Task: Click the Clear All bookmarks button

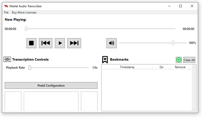Action: click(x=189, y=60)
